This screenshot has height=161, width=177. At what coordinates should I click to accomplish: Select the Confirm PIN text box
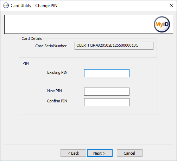pos(107,102)
